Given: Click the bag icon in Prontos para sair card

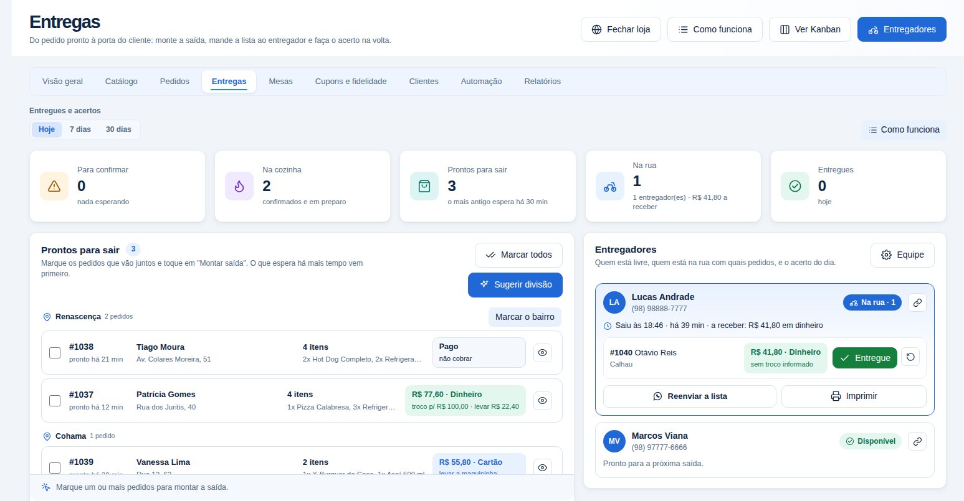Looking at the screenshot, I should 424,186.
